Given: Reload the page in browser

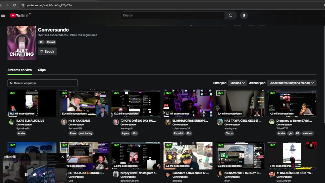Looking at the screenshot, I should [14, 5].
